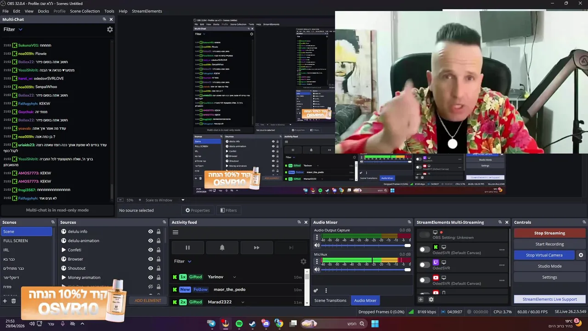Image resolution: width=588 pixels, height=331 pixels.
Task: Click Stop Streaming button
Action: 549,233
